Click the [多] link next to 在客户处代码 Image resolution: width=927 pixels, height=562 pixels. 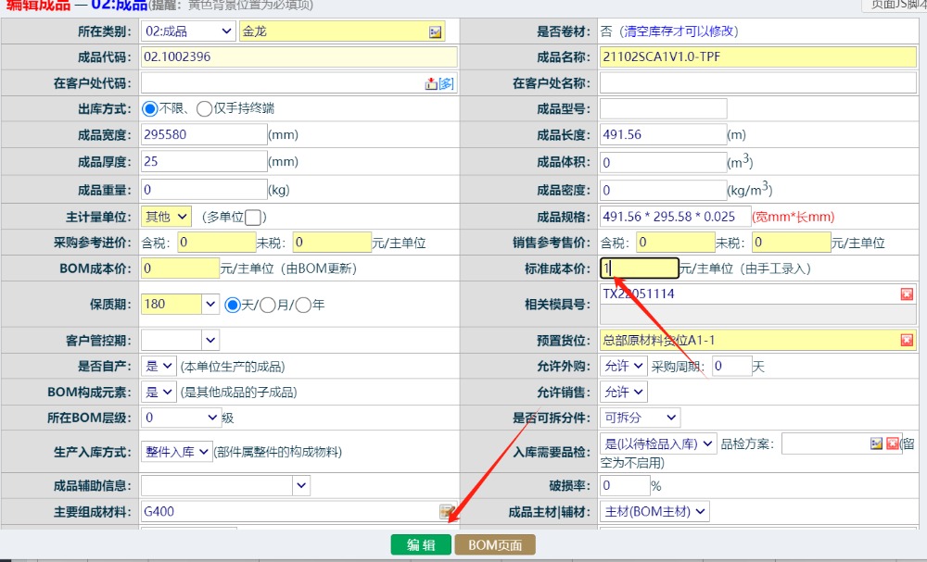(x=446, y=83)
